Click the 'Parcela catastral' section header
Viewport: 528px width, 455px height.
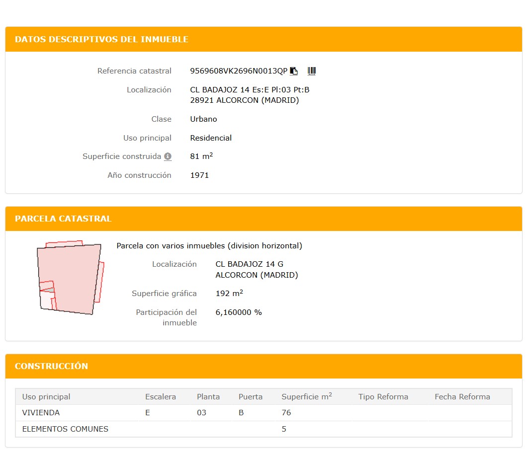click(x=63, y=219)
